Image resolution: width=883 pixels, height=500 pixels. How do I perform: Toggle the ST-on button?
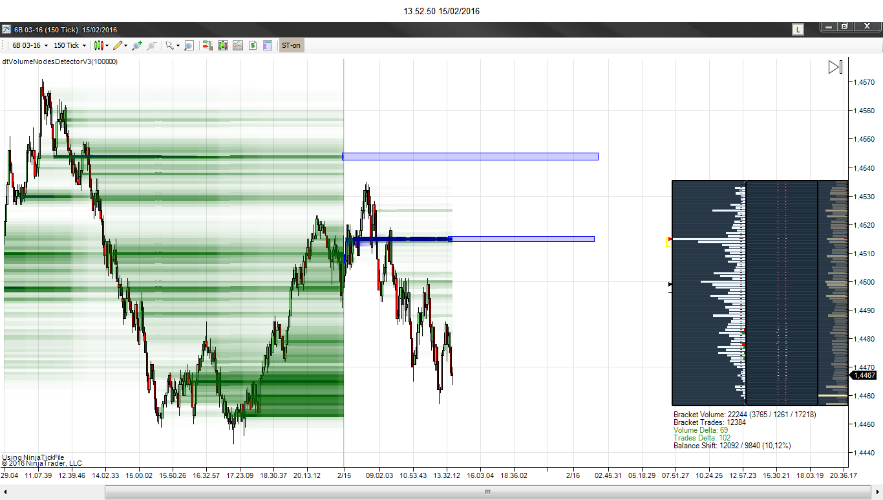pyautogui.click(x=291, y=45)
